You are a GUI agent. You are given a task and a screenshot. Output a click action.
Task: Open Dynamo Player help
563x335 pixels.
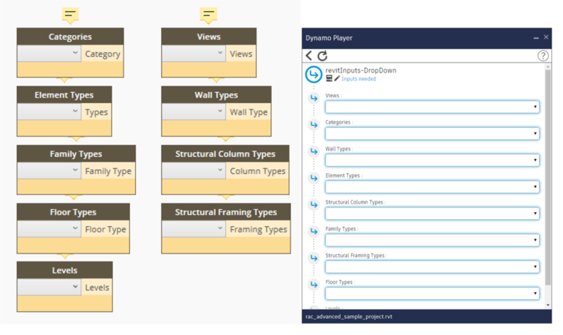pyautogui.click(x=543, y=56)
